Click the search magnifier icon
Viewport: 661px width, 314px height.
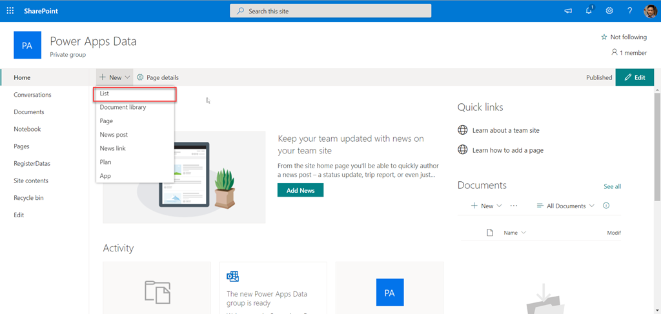click(x=240, y=12)
